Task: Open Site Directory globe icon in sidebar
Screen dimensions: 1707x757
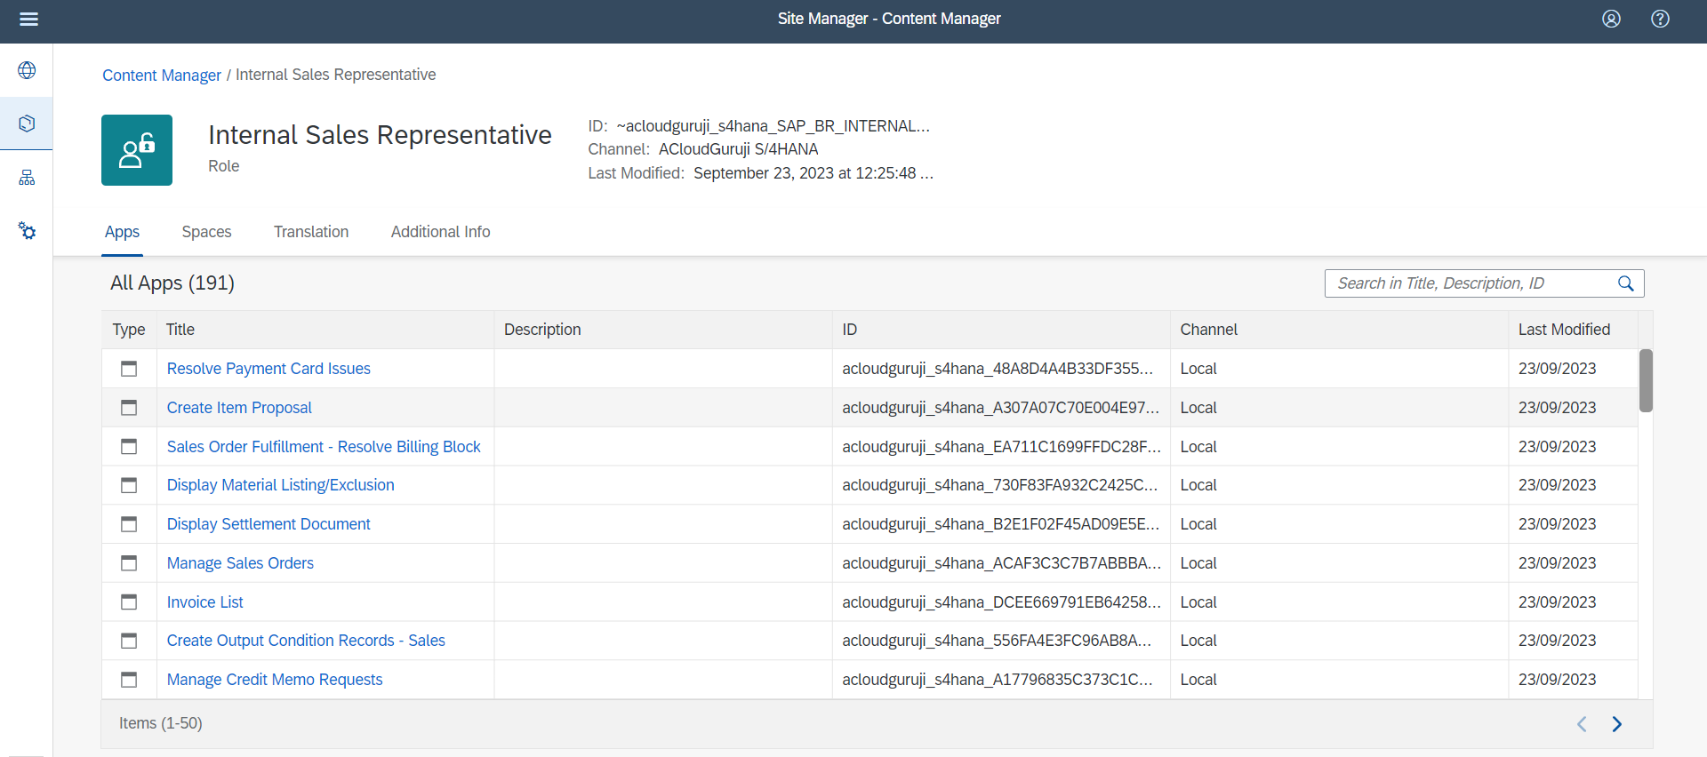Action: pos(27,70)
